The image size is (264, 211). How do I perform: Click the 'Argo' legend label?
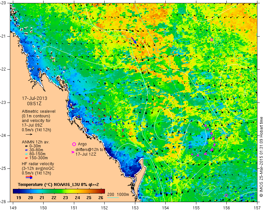[82, 144]
